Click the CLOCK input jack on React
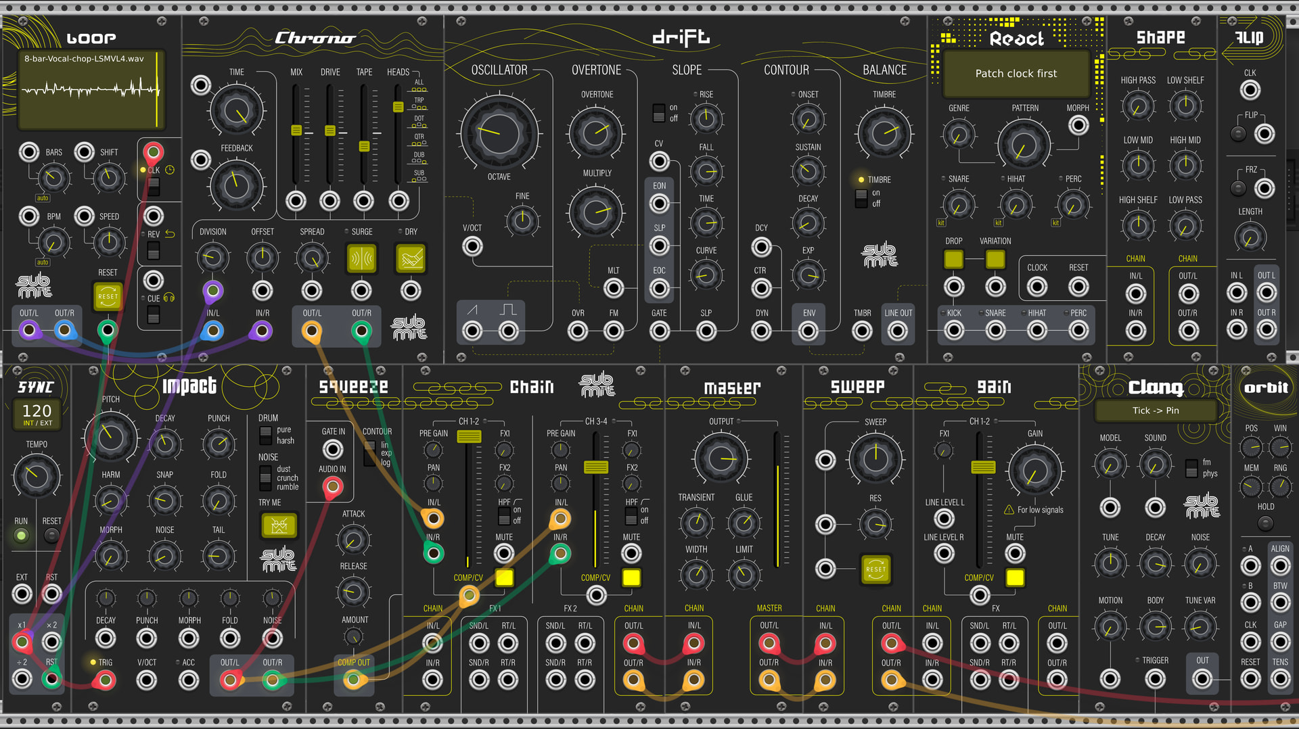The image size is (1299, 729). [1036, 287]
